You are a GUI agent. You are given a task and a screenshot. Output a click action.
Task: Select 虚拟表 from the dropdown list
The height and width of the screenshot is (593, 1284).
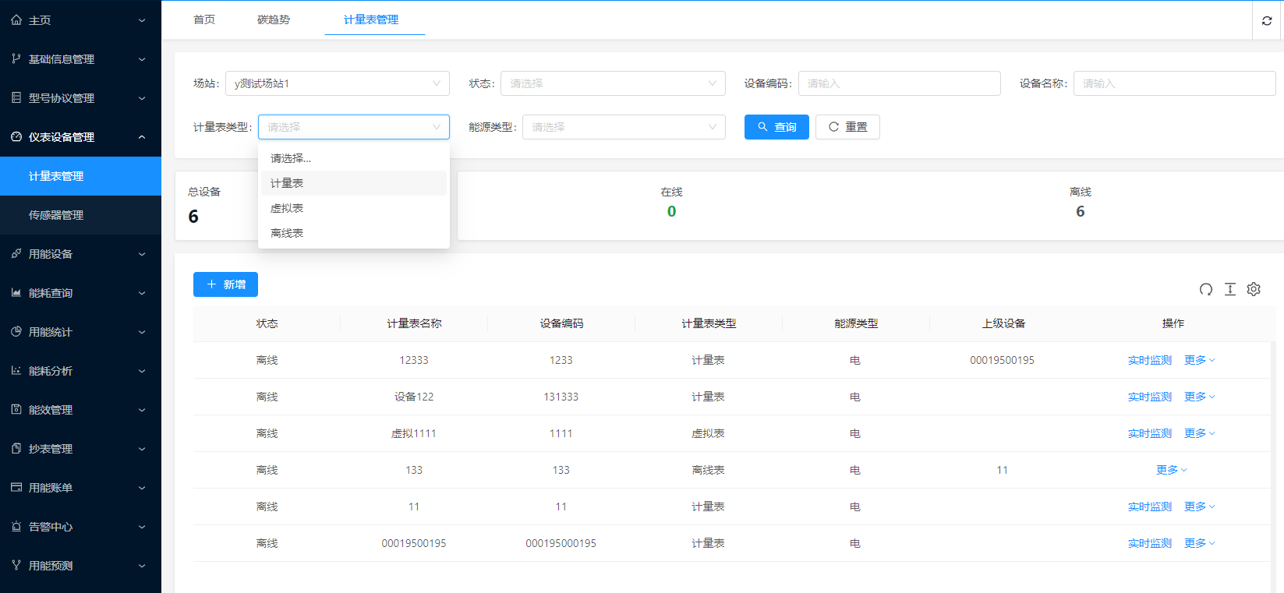click(x=287, y=208)
